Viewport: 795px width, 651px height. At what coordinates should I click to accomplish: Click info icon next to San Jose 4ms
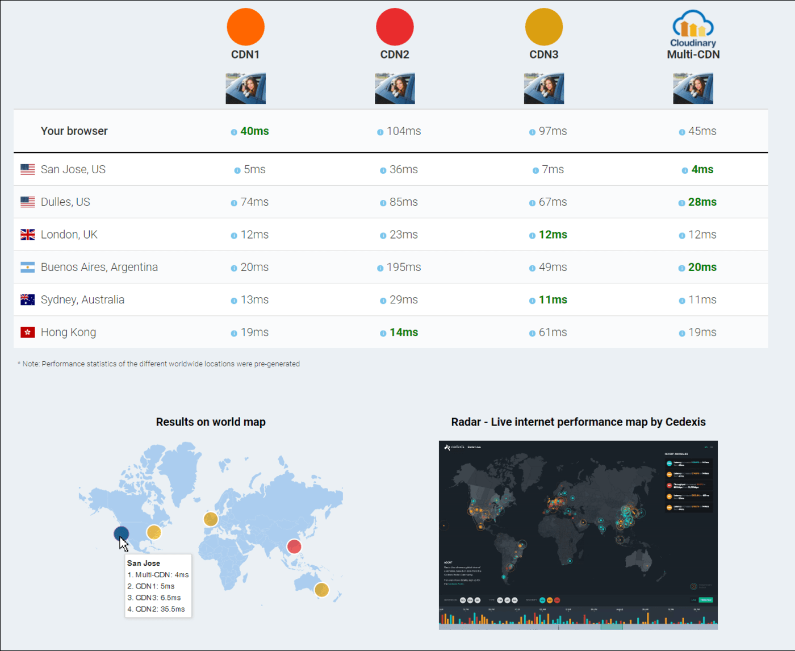tap(685, 170)
